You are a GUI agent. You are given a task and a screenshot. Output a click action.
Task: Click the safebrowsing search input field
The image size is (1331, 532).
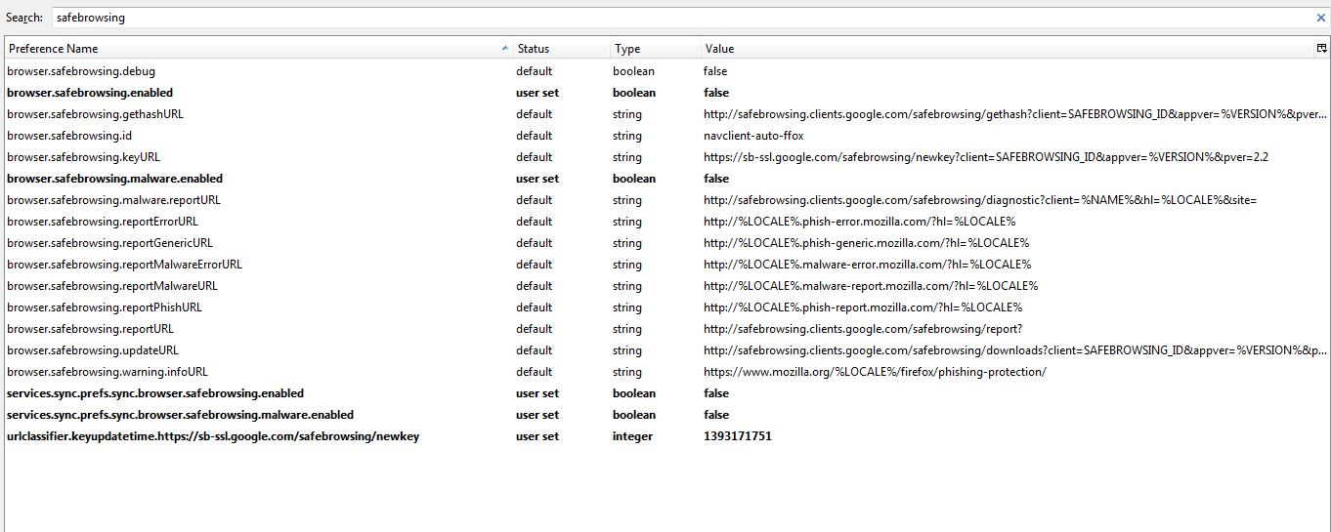coord(682,18)
